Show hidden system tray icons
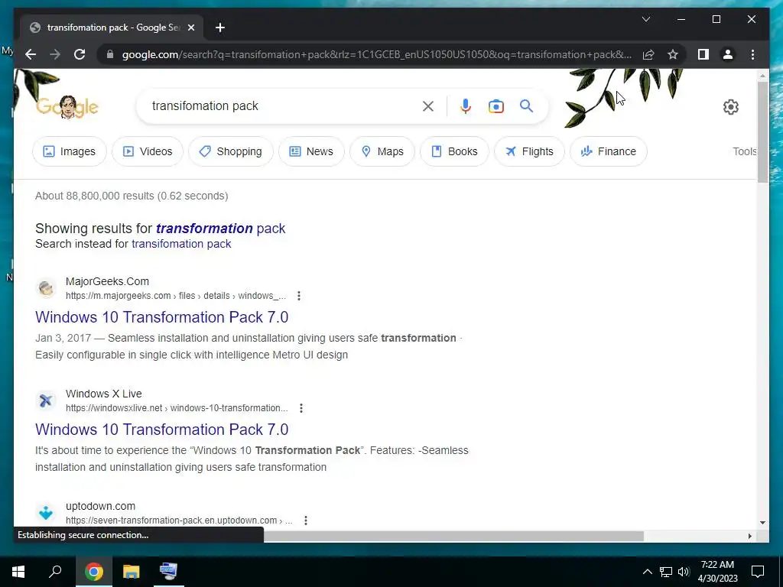 (x=647, y=572)
